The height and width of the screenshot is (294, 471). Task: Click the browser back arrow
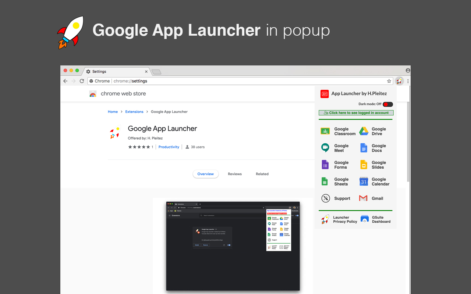click(65, 81)
